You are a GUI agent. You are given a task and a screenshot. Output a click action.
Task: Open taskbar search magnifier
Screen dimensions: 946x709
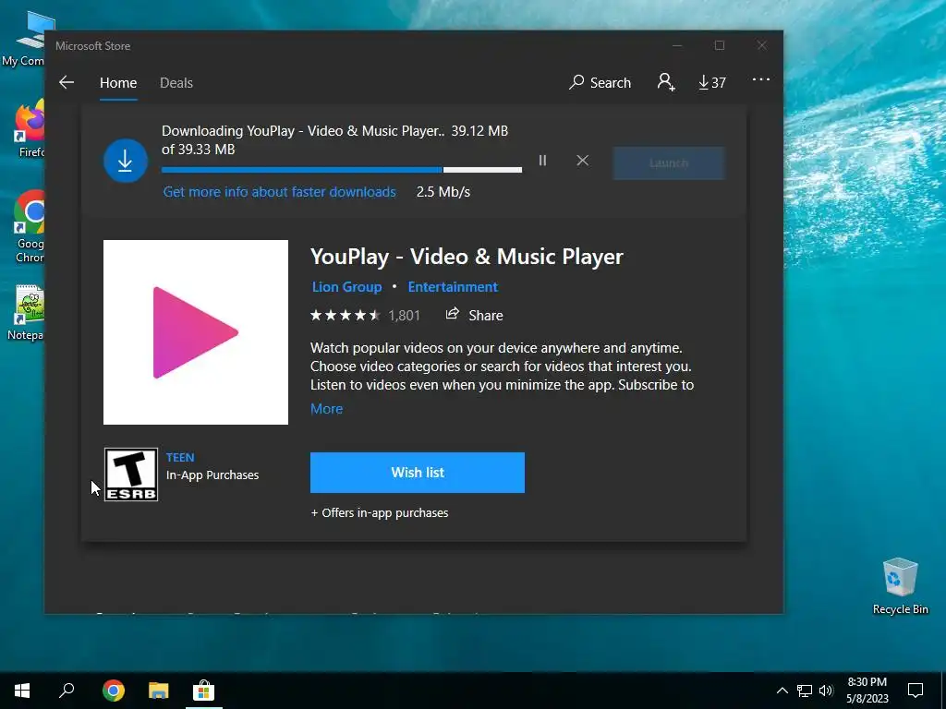pyautogui.click(x=67, y=691)
